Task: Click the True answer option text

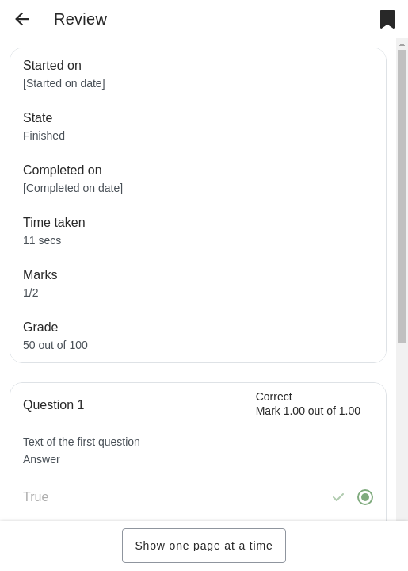Action: pyautogui.click(x=36, y=496)
